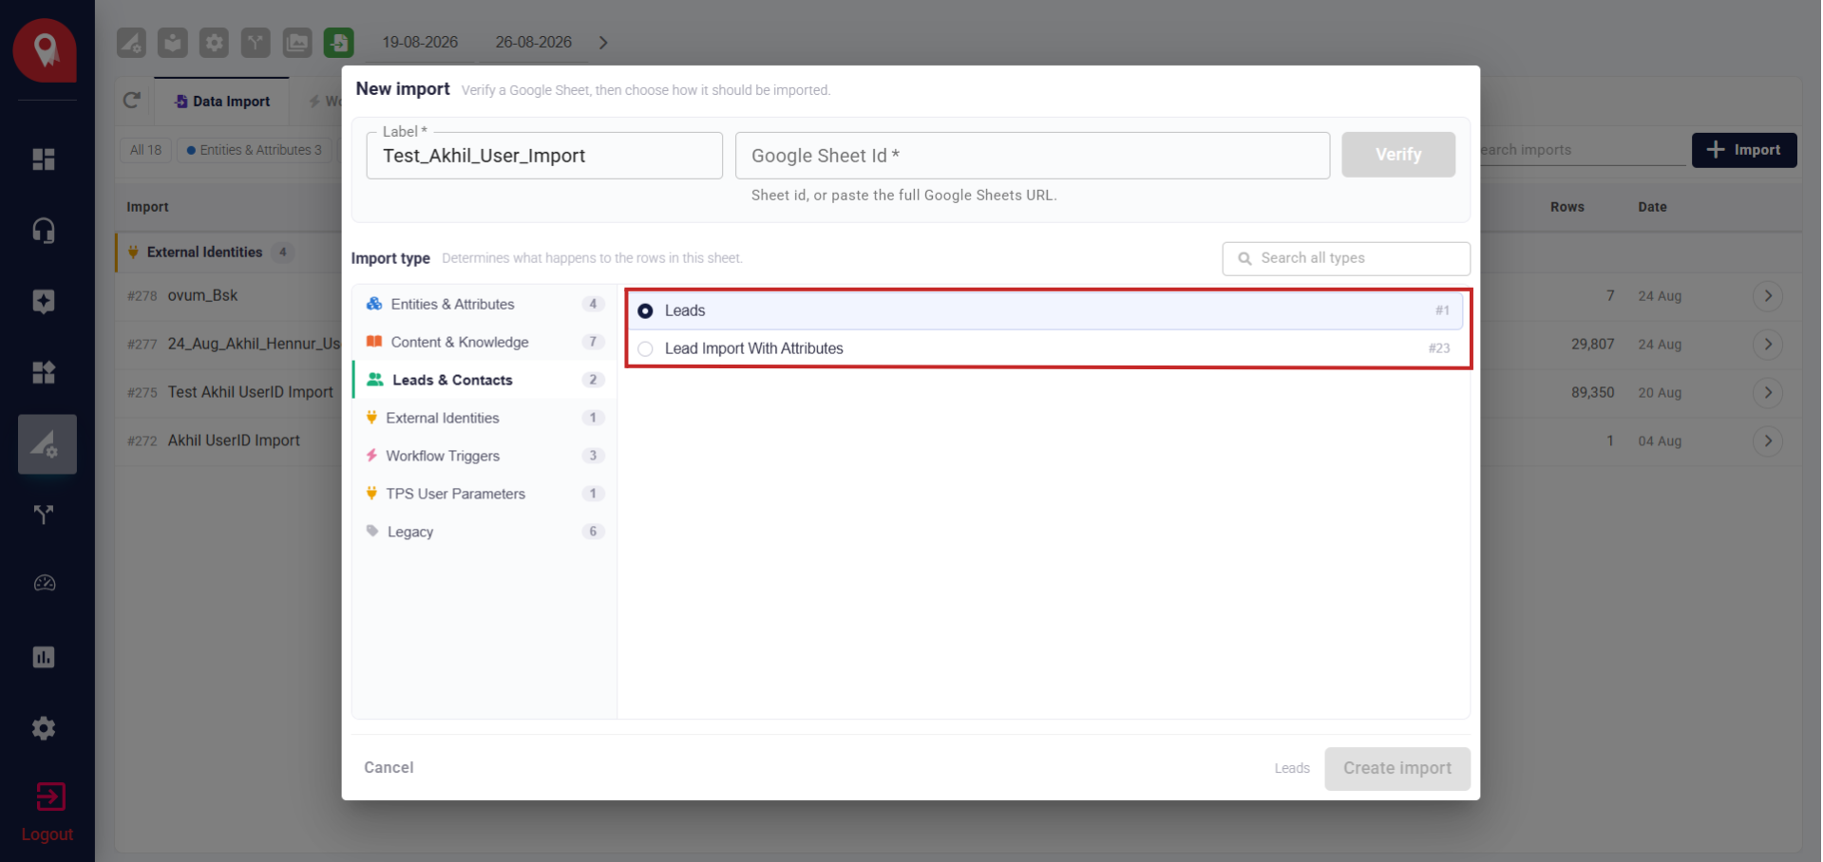This screenshot has height=862, width=1823.
Task: Expand the ovum_Bsk row chevron
Action: [x=1767, y=296]
